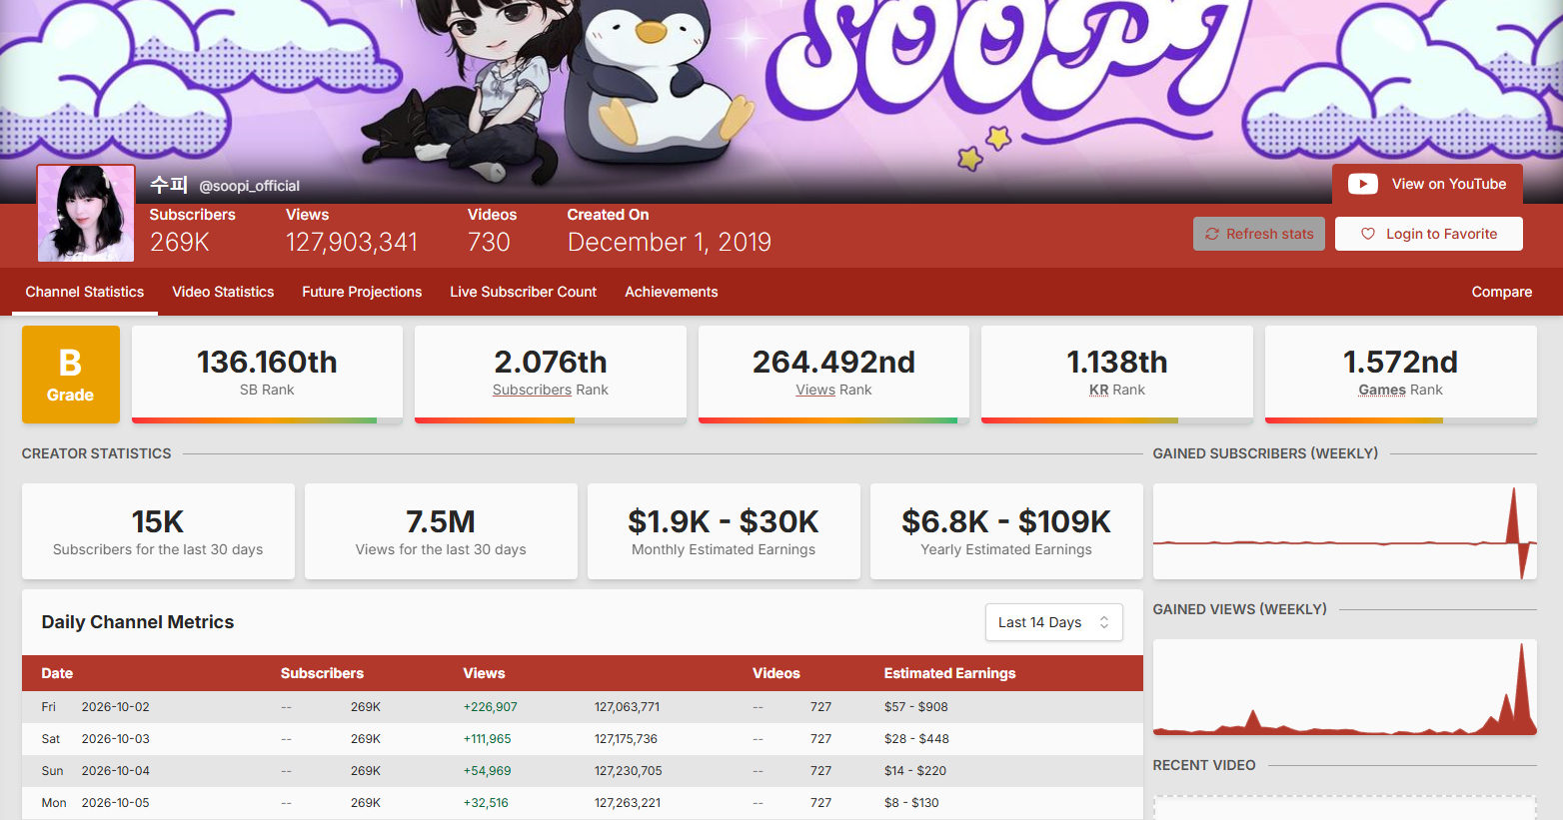This screenshot has height=820, width=1563.
Task: Click the 127,903,341 total views figure
Action: (352, 242)
